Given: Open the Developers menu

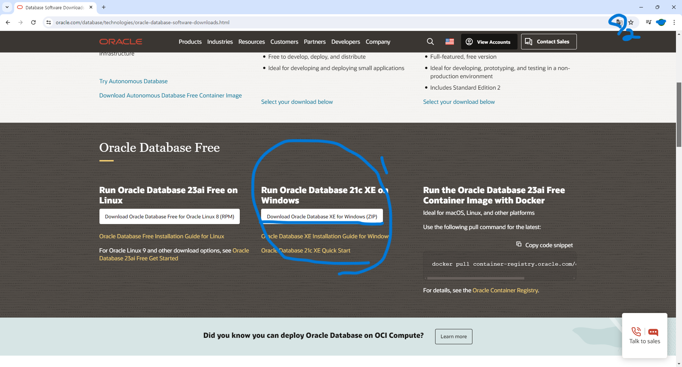Looking at the screenshot, I should click(346, 42).
